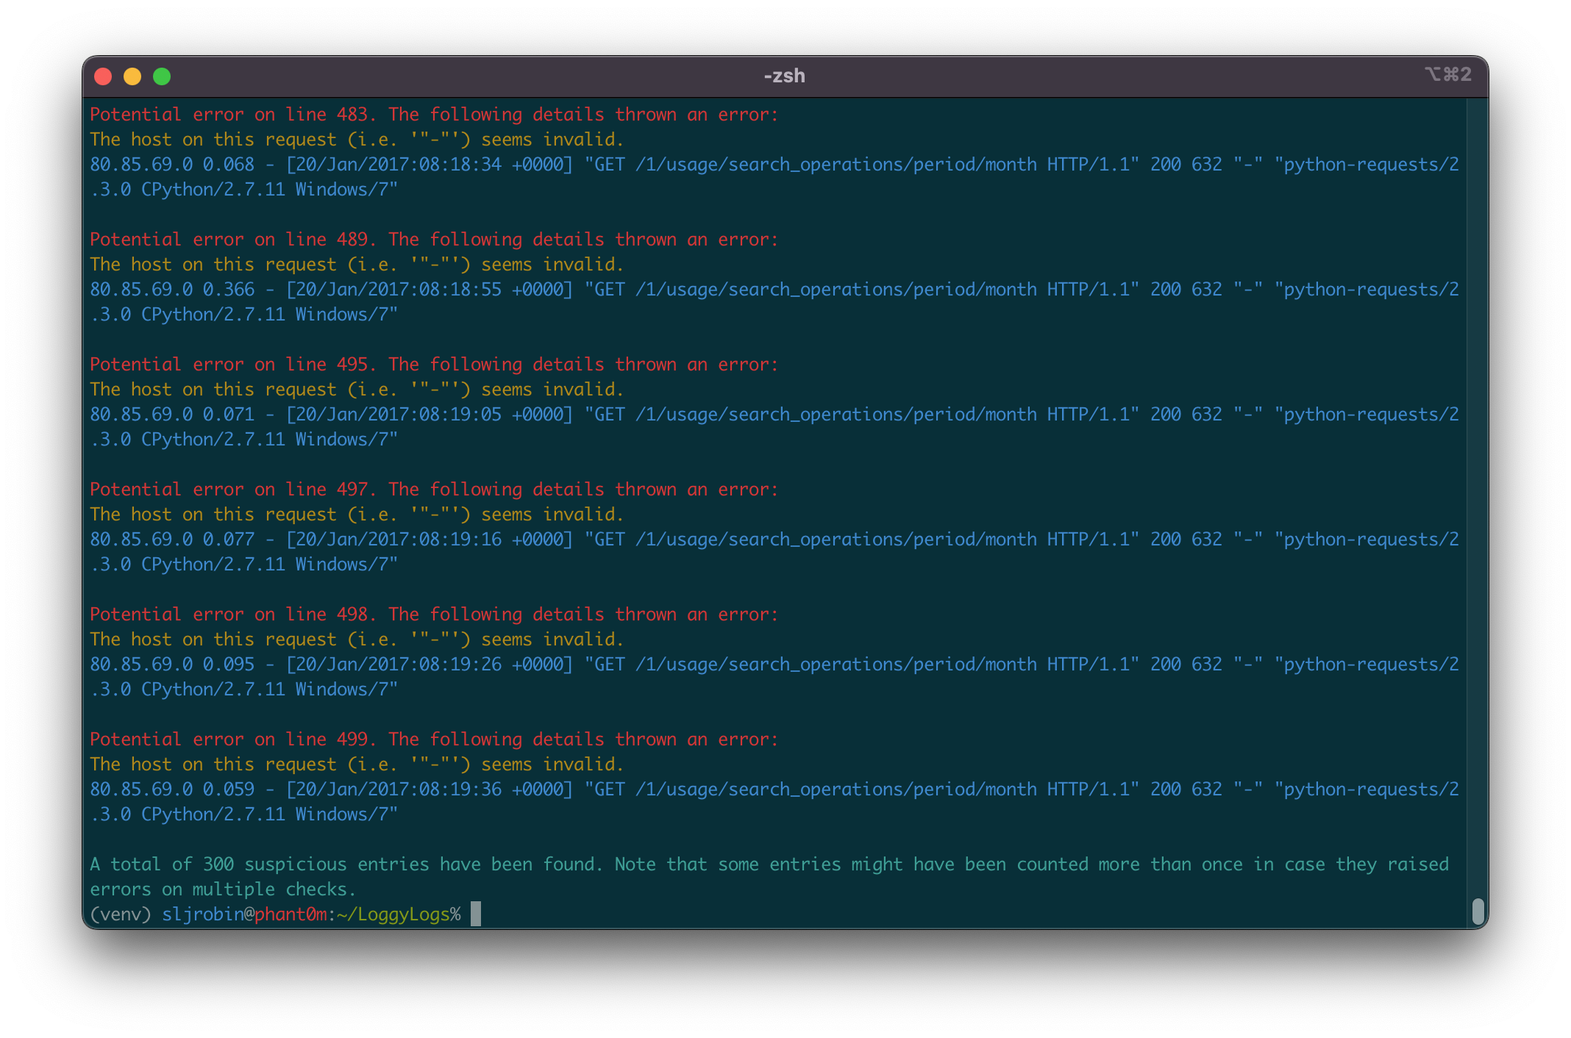1571x1038 pixels.
Task: Click the ⌥⌘2 window shortcut indicator
Action: click(x=1447, y=75)
